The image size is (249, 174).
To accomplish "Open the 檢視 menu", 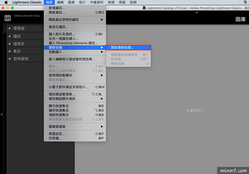I will [111, 2].
